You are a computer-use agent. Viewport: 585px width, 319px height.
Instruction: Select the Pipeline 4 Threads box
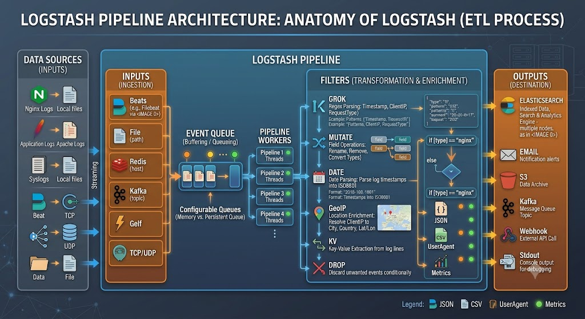275,217
